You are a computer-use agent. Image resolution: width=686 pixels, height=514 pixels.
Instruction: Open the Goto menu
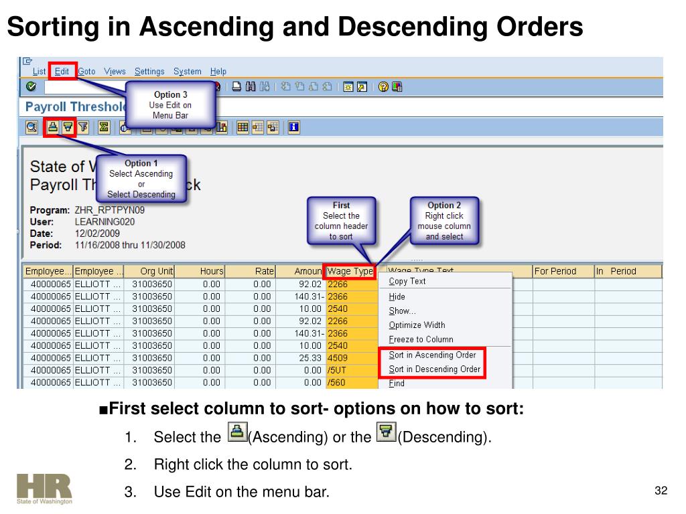click(86, 71)
